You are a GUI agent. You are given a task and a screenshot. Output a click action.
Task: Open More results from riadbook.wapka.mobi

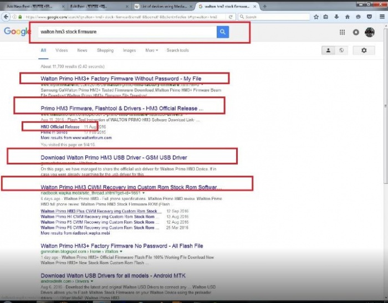point(75,233)
